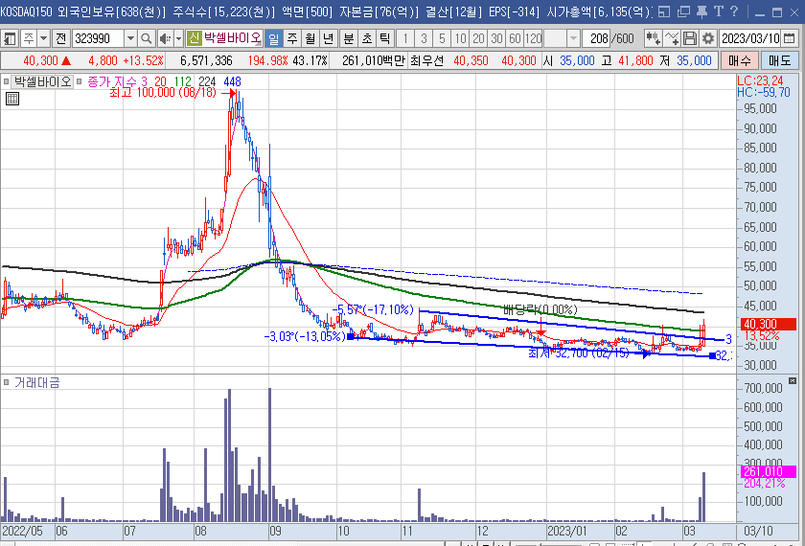Click the -5.57°(-17.10%) trendline label

click(373, 309)
